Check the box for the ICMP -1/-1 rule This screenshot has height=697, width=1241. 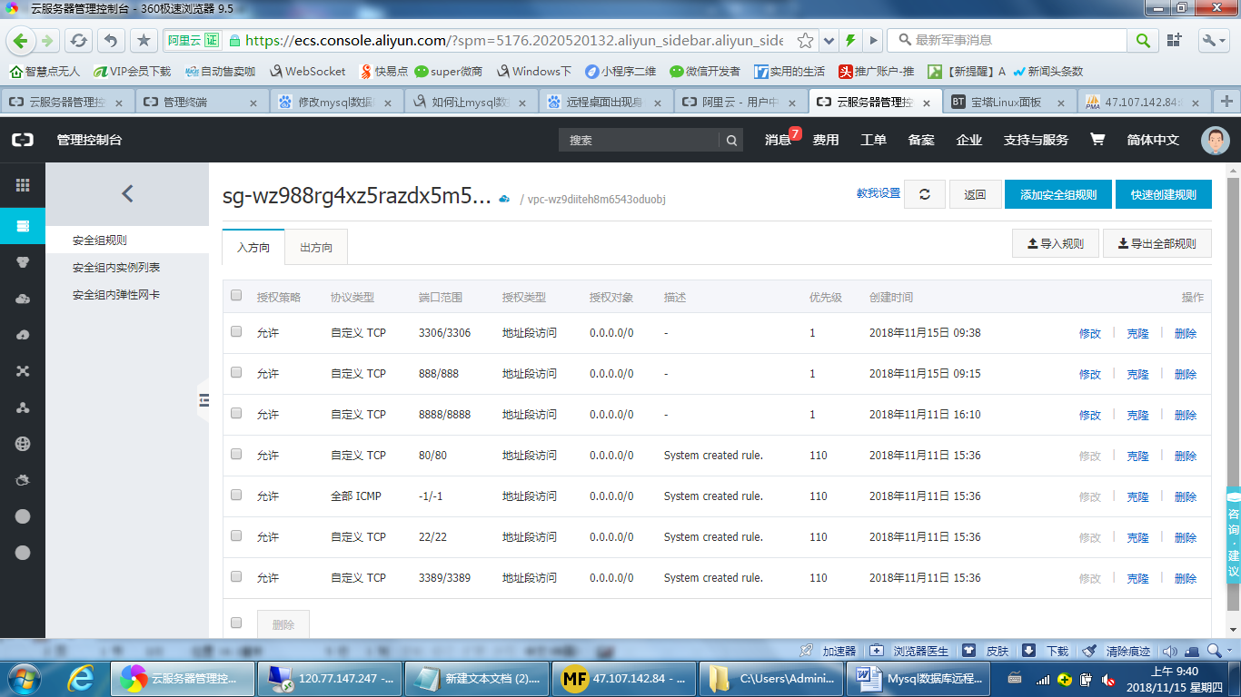[236, 495]
